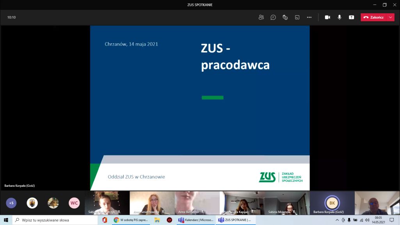Image resolution: width=400 pixels, height=225 pixels.
Task: Switch to the Chrome W sobotę PiS window
Action: (x=131, y=220)
